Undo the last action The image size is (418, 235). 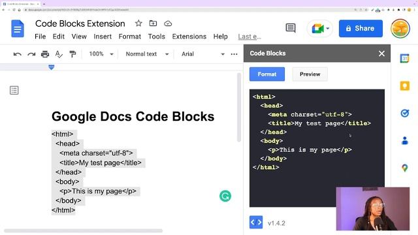pos(18,54)
